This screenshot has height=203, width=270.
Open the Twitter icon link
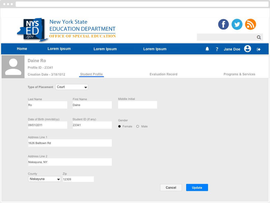pos(237,25)
